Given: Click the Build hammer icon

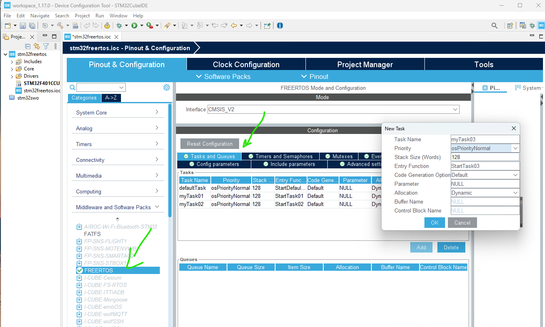Looking at the screenshot, I should click(x=60, y=25).
